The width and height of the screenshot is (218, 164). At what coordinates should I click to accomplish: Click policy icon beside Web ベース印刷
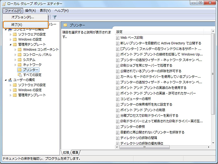click(118, 38)
